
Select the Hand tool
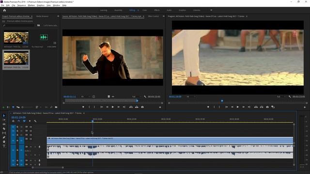click(4, 142)
